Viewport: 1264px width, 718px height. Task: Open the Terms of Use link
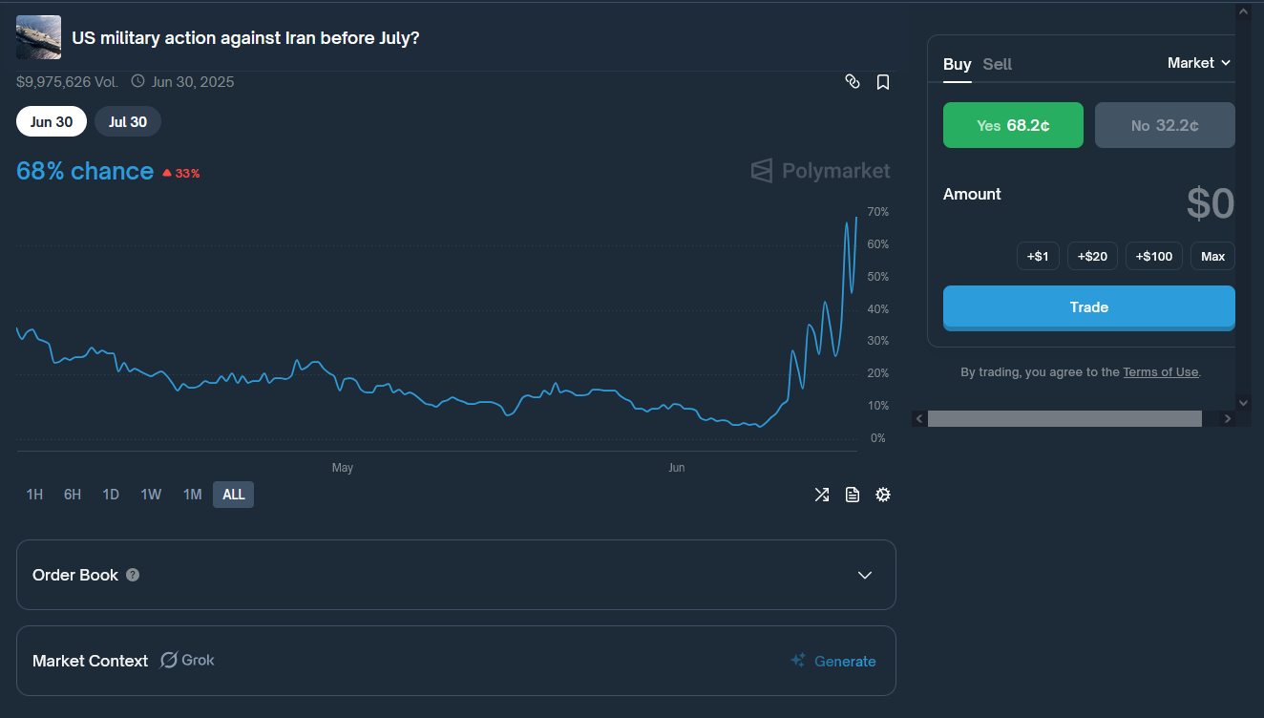[1160, 372]
